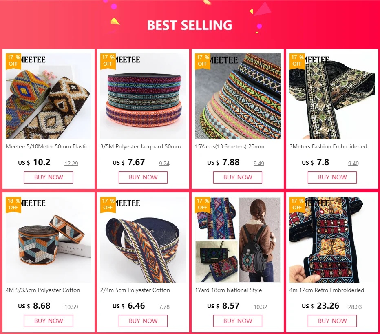Click BUY NOW under the US $23.26 item

[x=332, y=321]
